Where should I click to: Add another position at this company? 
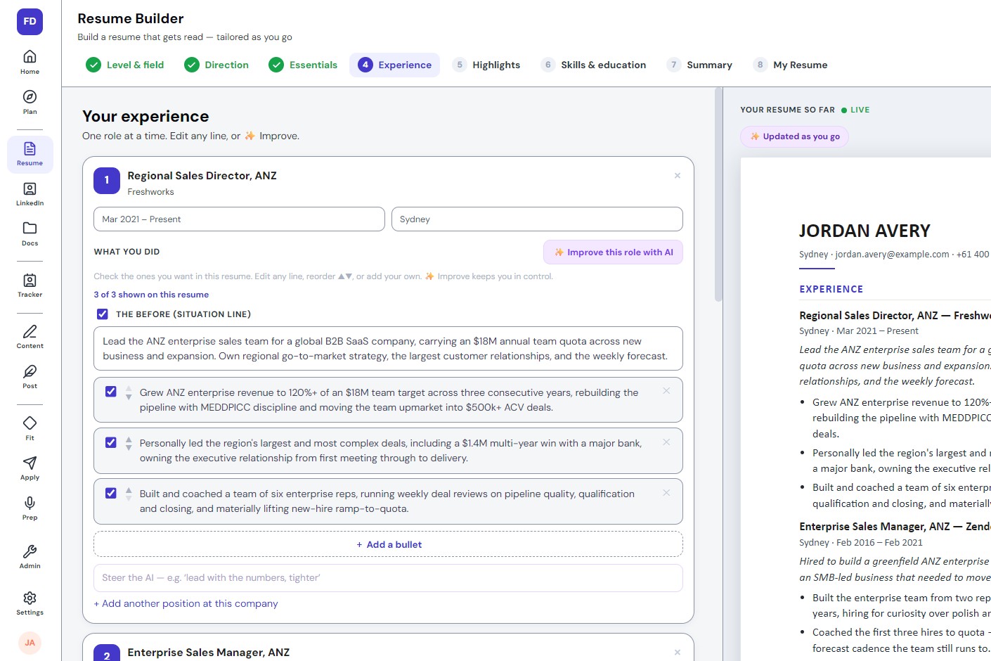click(186, 603)
